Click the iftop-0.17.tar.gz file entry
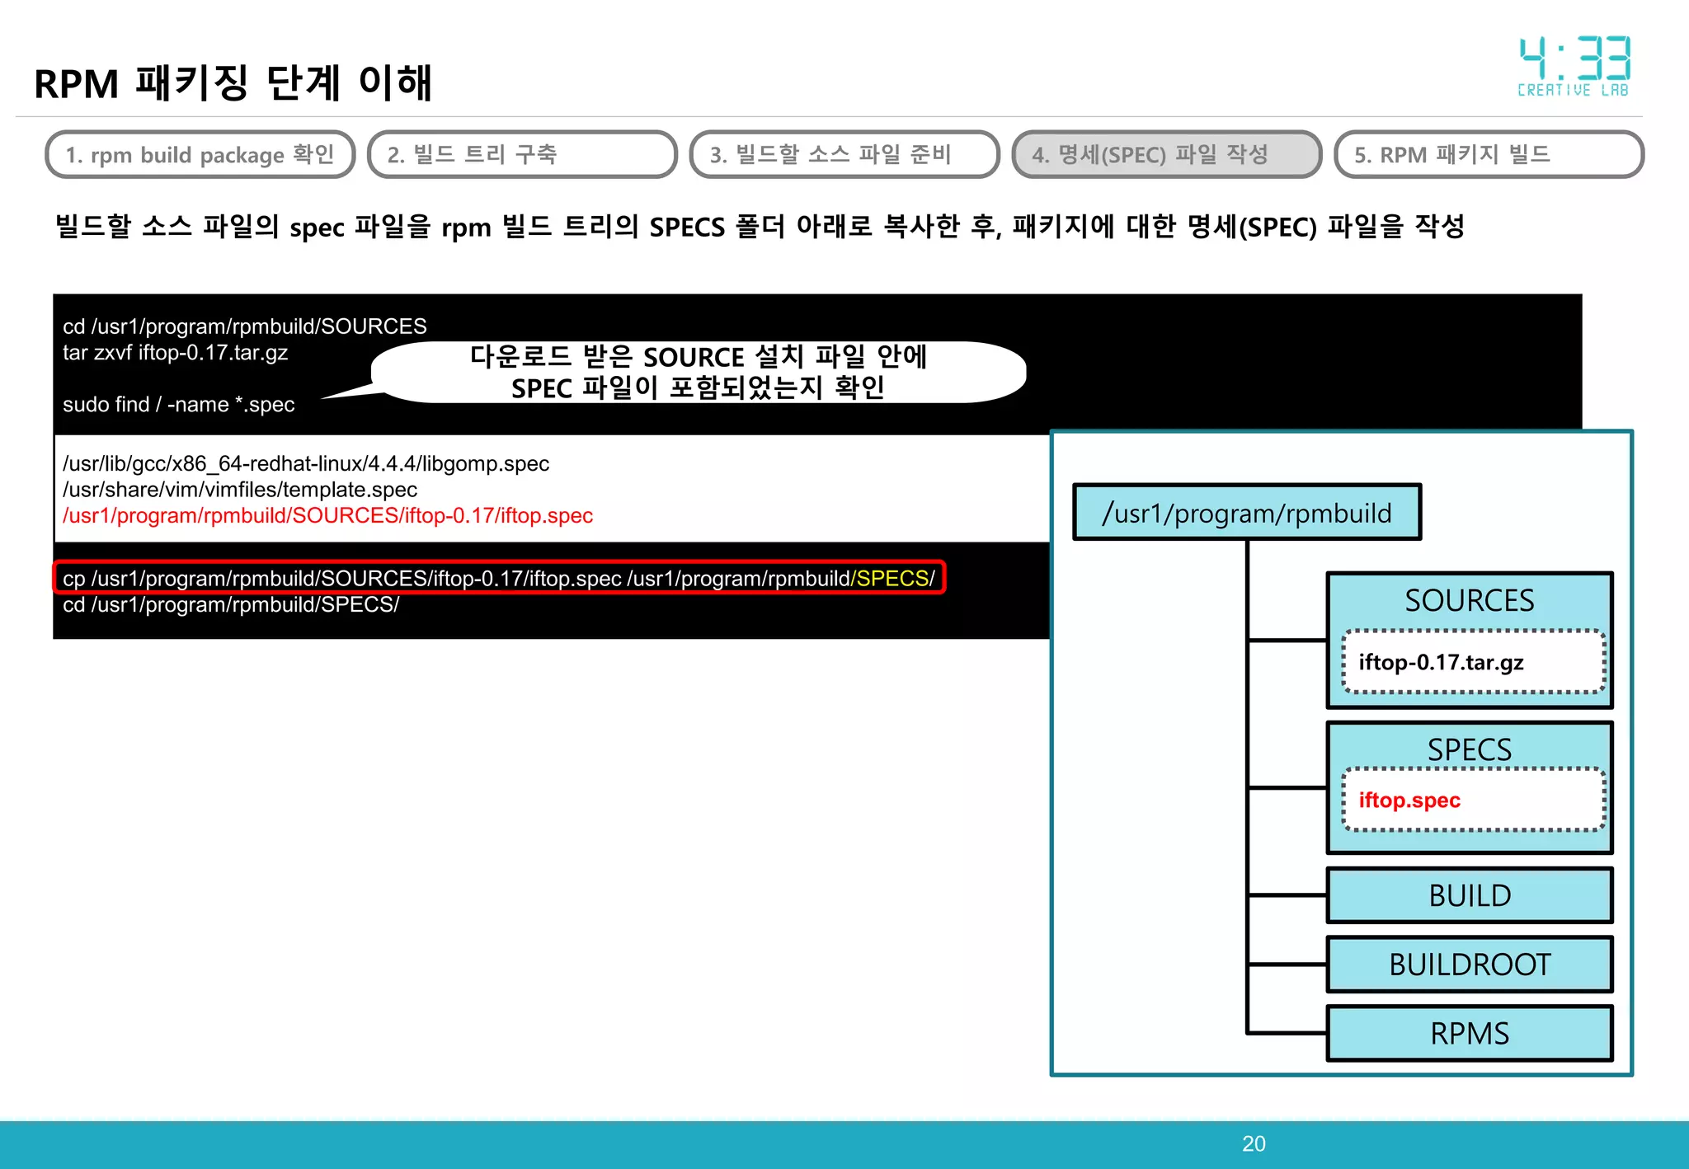This screenshot has height=1169, width=1689. 1473,662
